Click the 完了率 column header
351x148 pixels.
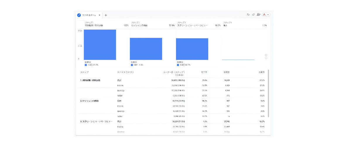pos(204,72)
